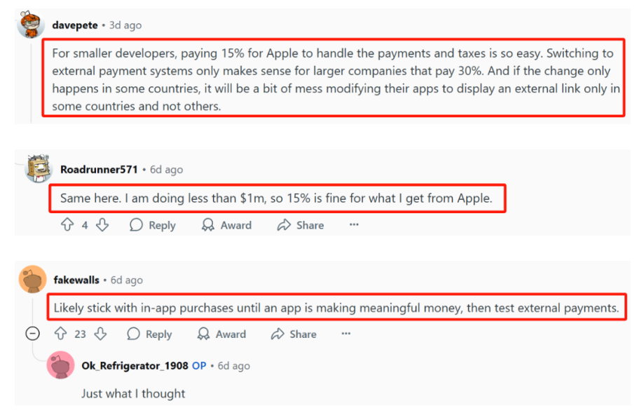Open more options on Roadrunner571's comment
Image resolution: width=644 pixels, height=413 pixels.
pos(354,225)
